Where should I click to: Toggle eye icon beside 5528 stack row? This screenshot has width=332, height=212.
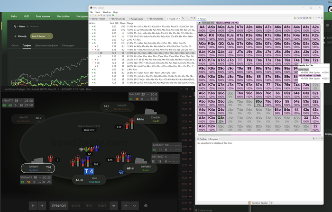click(x=190, y=178)
